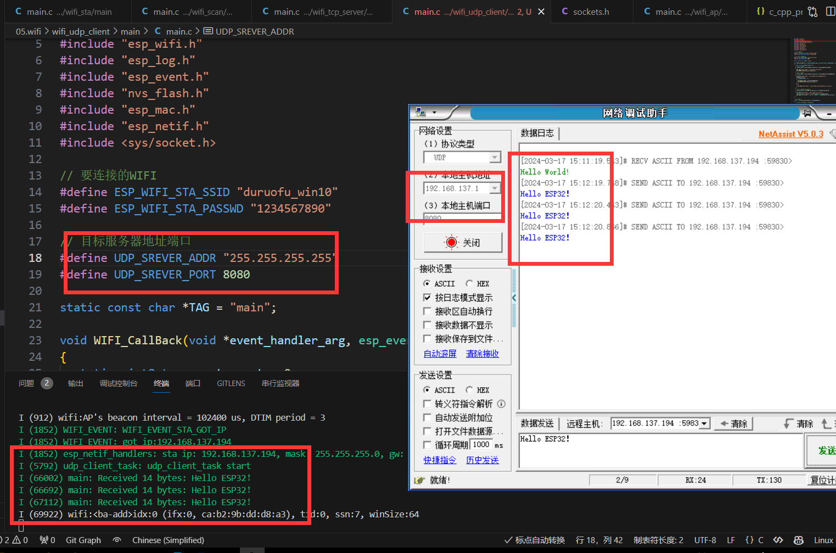836x553 pixels.
Task: Click the source control compare changes icon
Action: 812,12
